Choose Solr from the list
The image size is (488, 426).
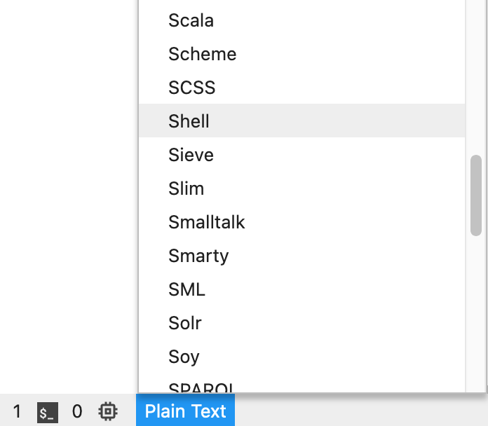(x=302, y=323)
